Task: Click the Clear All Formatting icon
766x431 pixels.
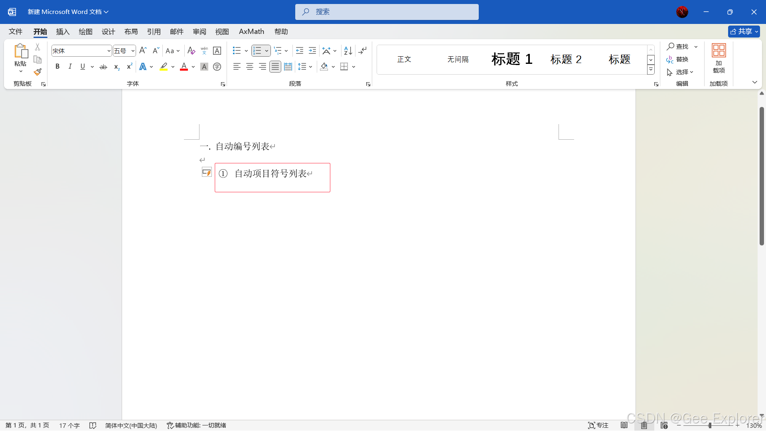Action: 191,51
